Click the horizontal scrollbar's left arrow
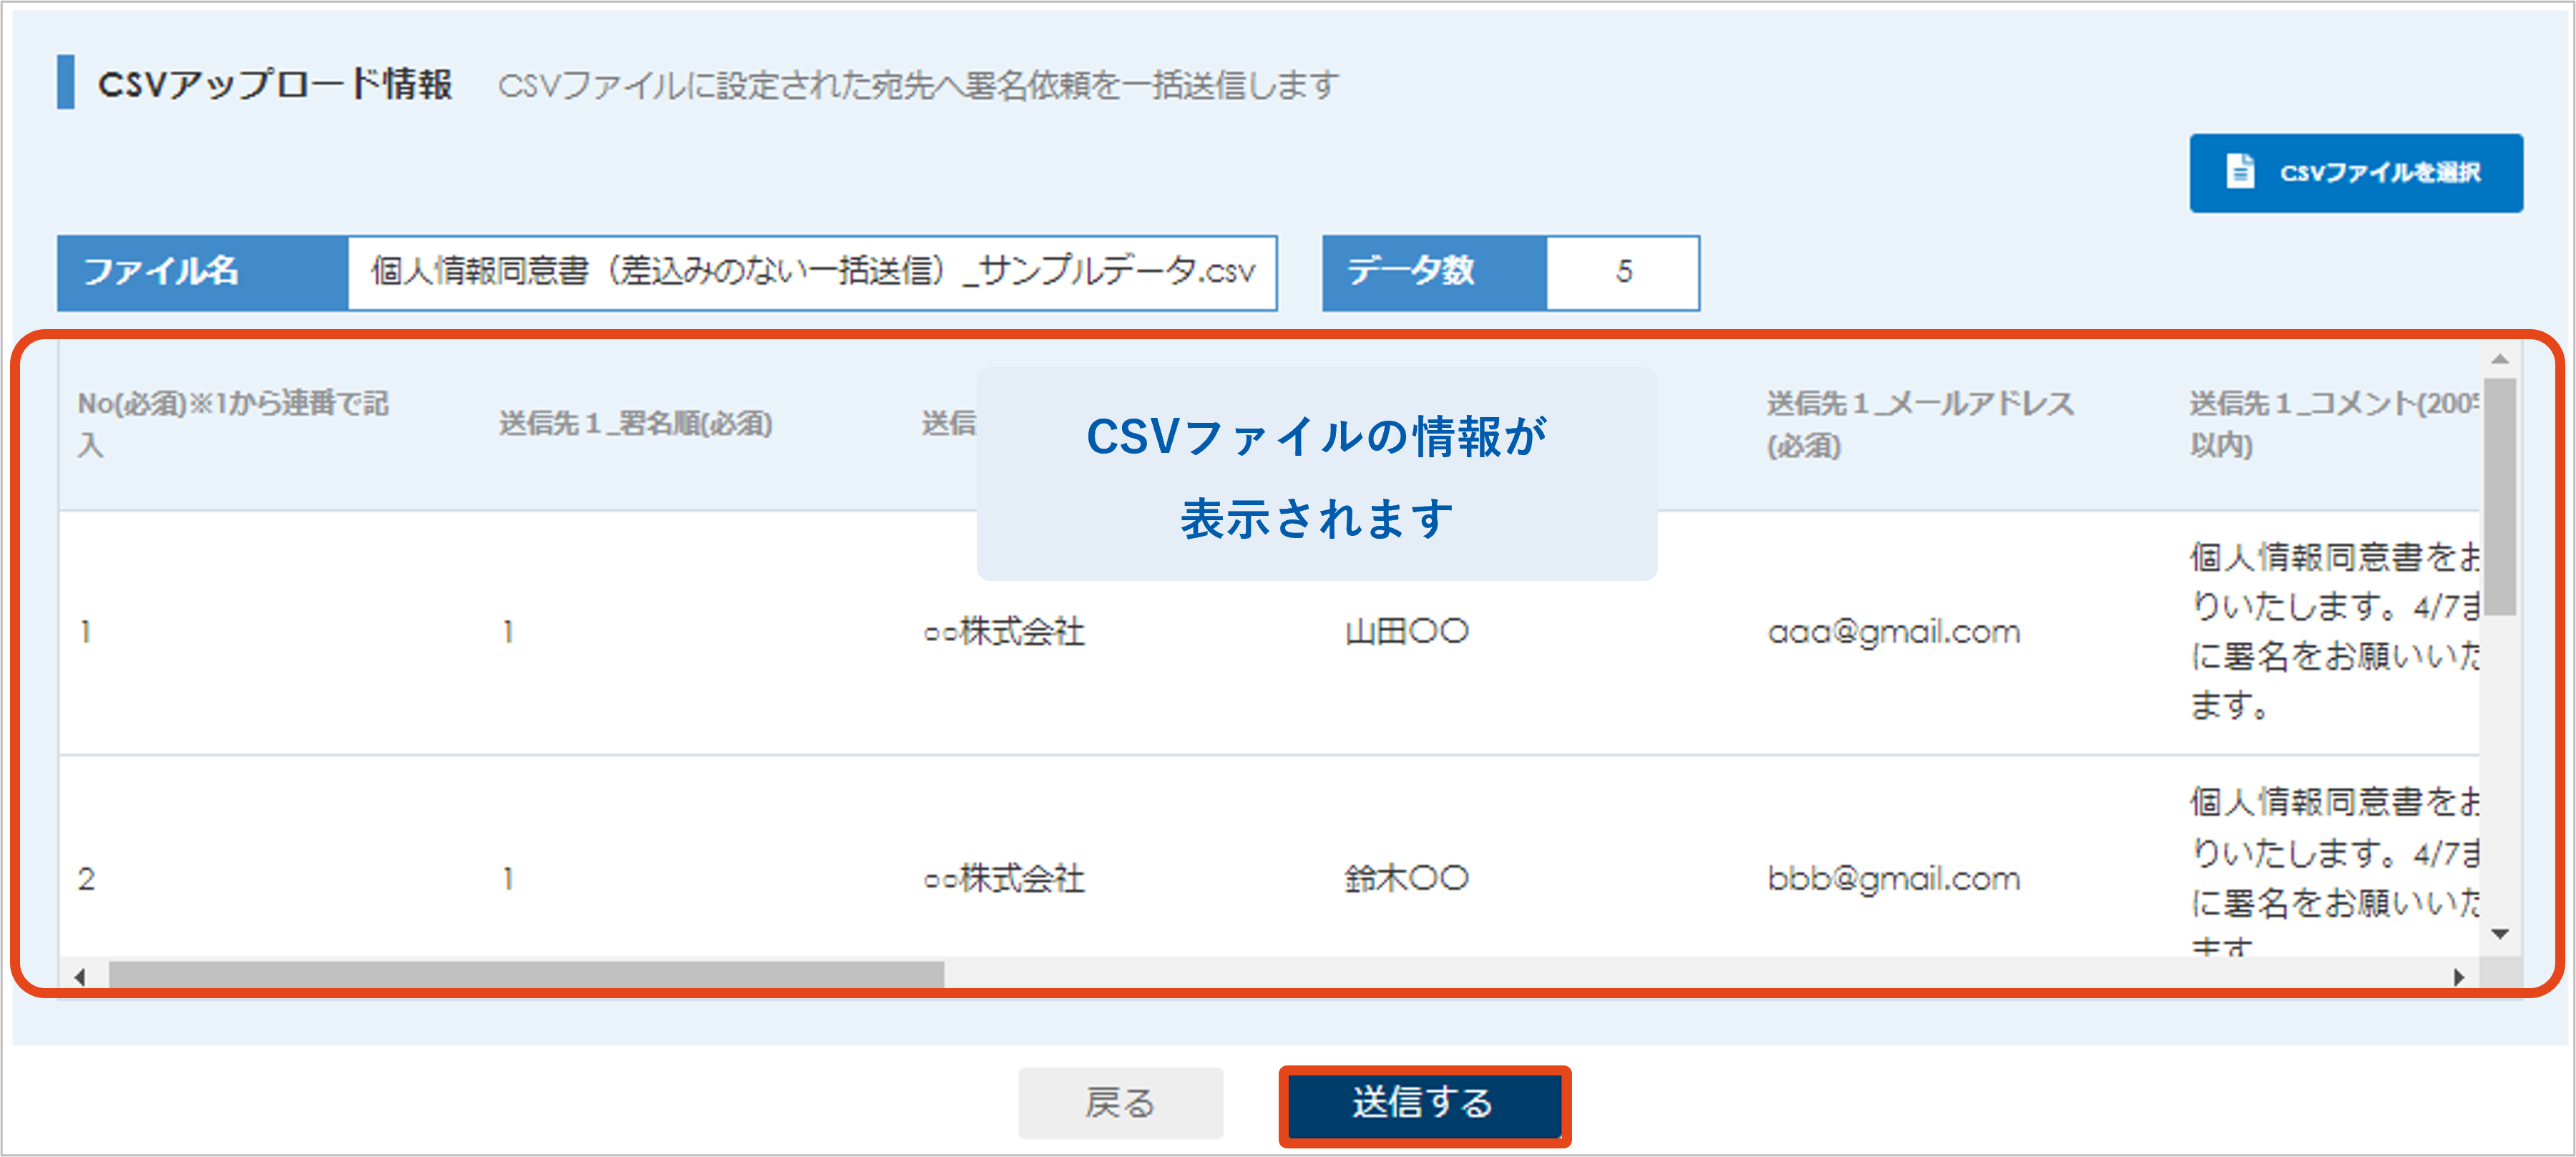 pos(80,976)
